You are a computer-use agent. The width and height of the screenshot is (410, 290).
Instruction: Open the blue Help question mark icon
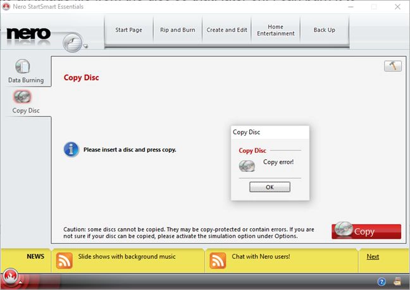point(382,282)
